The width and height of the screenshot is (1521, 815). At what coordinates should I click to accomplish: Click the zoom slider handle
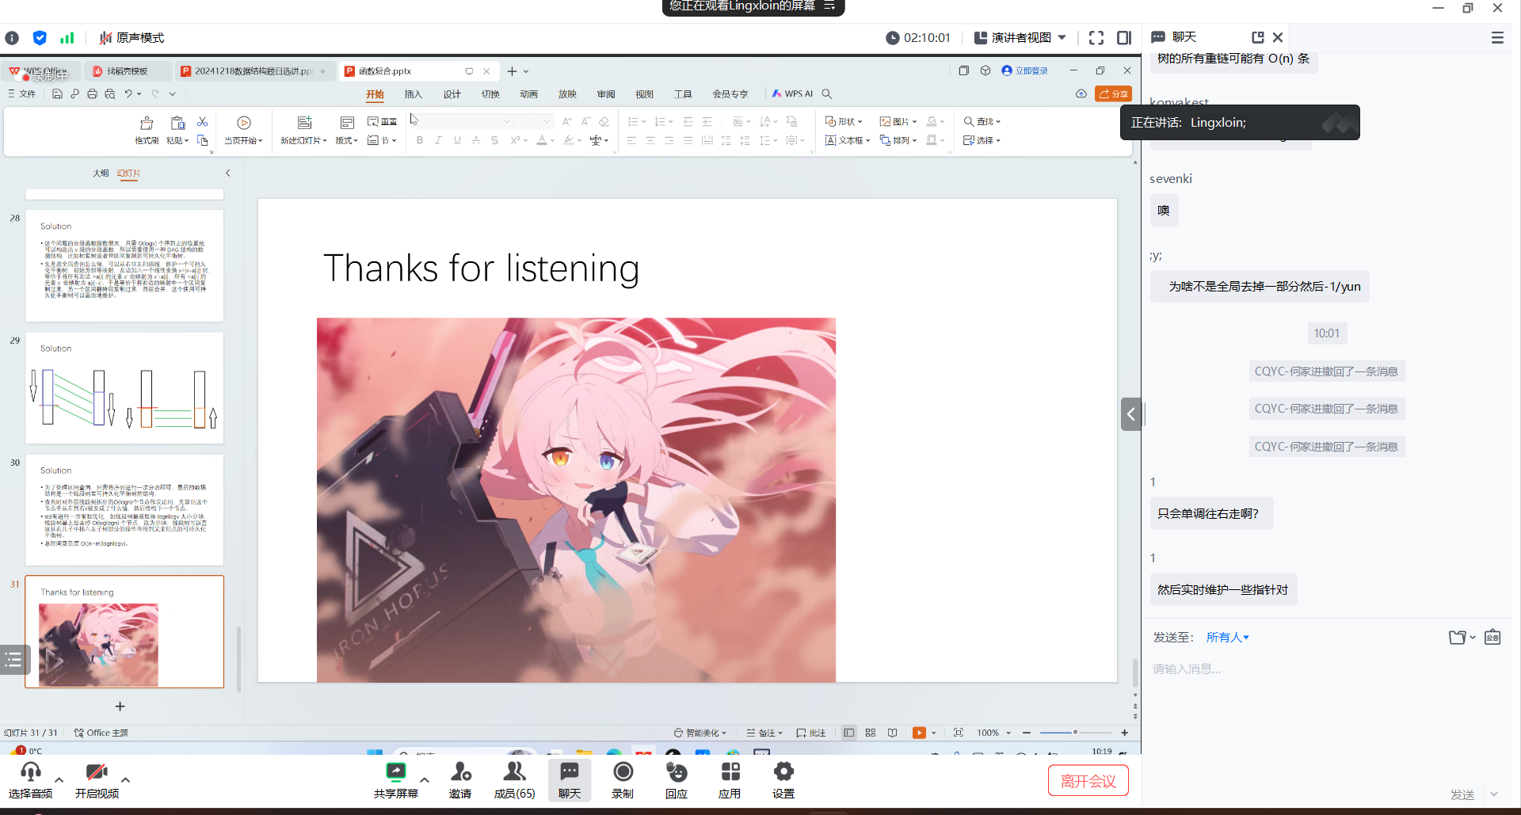click(x=1075, y=733)
